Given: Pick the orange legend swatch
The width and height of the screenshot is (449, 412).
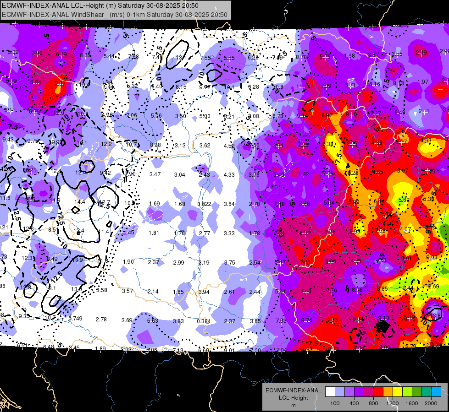Looking at the screenshot, I should (x=388, y=392).
